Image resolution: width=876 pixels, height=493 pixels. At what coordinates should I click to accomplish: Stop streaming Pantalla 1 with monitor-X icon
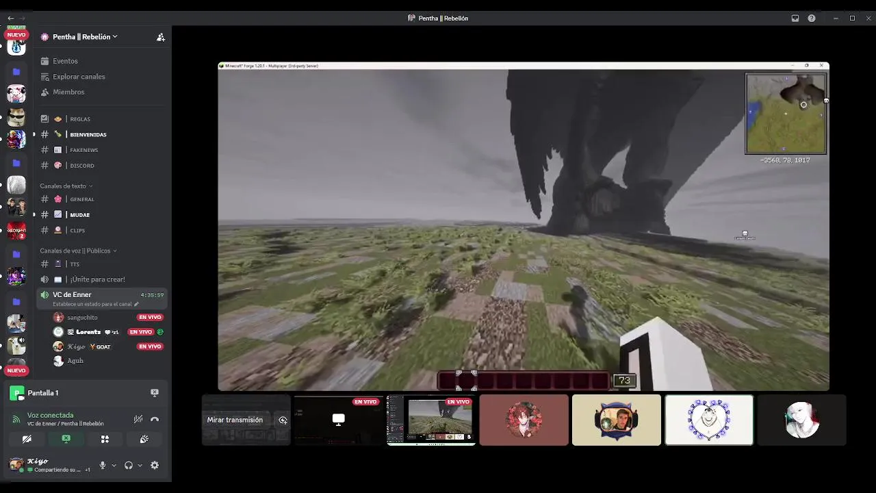tap(155, 393)
